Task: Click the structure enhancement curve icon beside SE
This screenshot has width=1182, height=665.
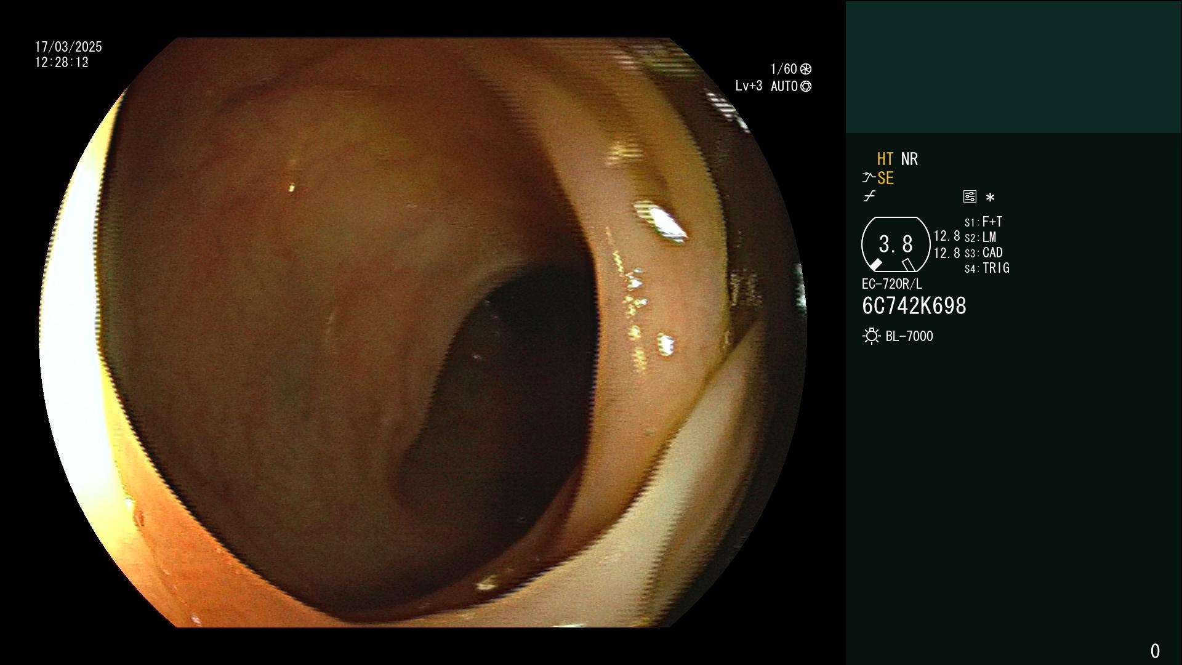Action: coord(869,178)
